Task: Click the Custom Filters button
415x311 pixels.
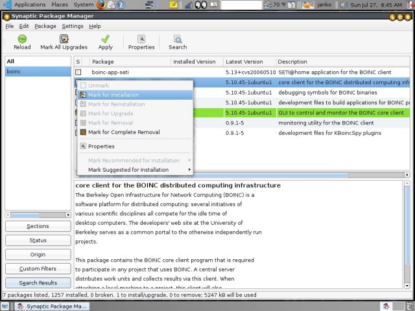Action: click(38, 269)
